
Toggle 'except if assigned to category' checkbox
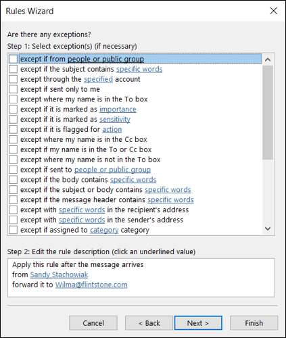tap(13, 230)
